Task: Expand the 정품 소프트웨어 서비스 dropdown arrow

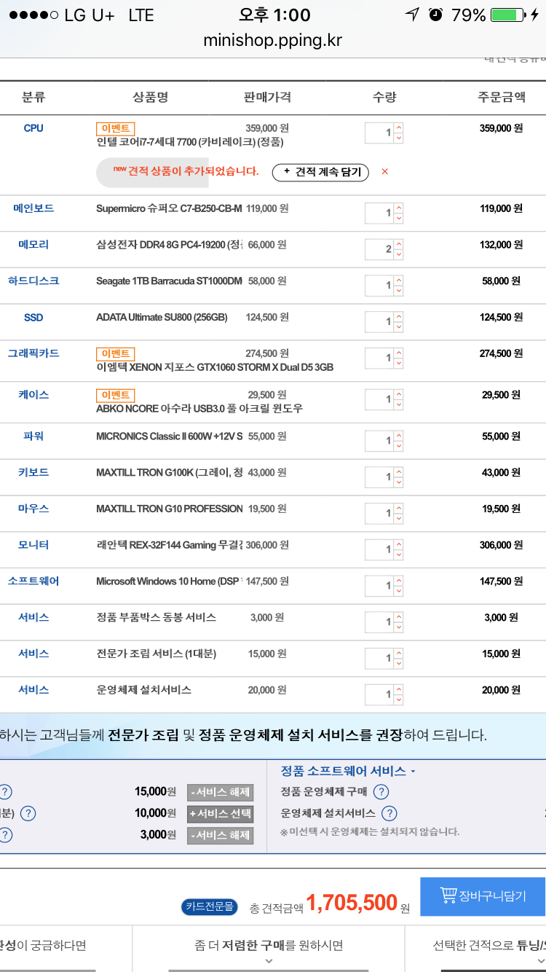Action: (x=413, y=772)
